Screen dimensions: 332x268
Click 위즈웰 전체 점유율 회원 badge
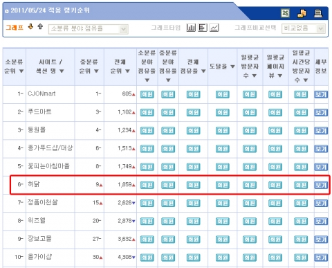coord(193,221)
